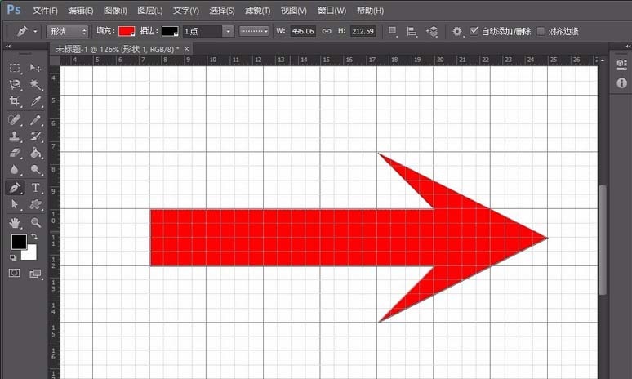632x379 pixels.
Task: Open the stroke line style dropdown
Action: coord(255,31)
